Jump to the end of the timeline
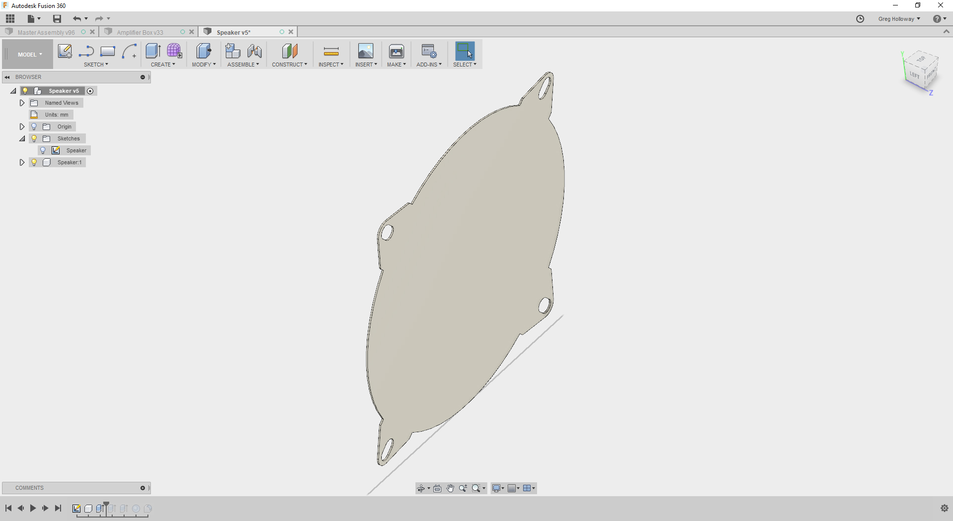 (58, 508)
